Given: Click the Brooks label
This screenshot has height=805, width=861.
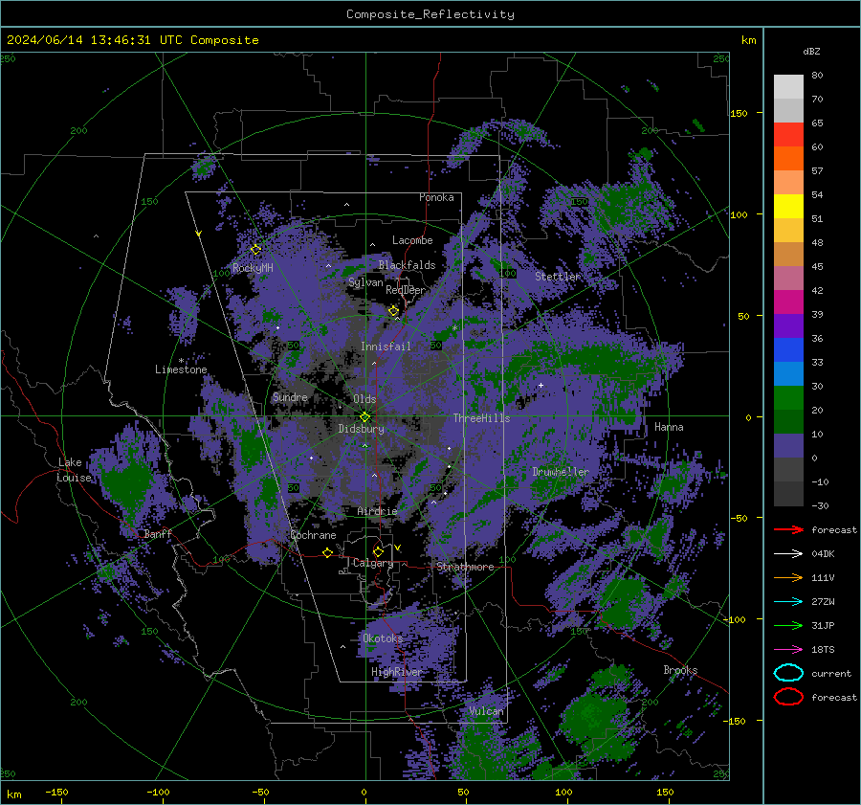Looking at the screenshot, I should click(x=680, y=670).
